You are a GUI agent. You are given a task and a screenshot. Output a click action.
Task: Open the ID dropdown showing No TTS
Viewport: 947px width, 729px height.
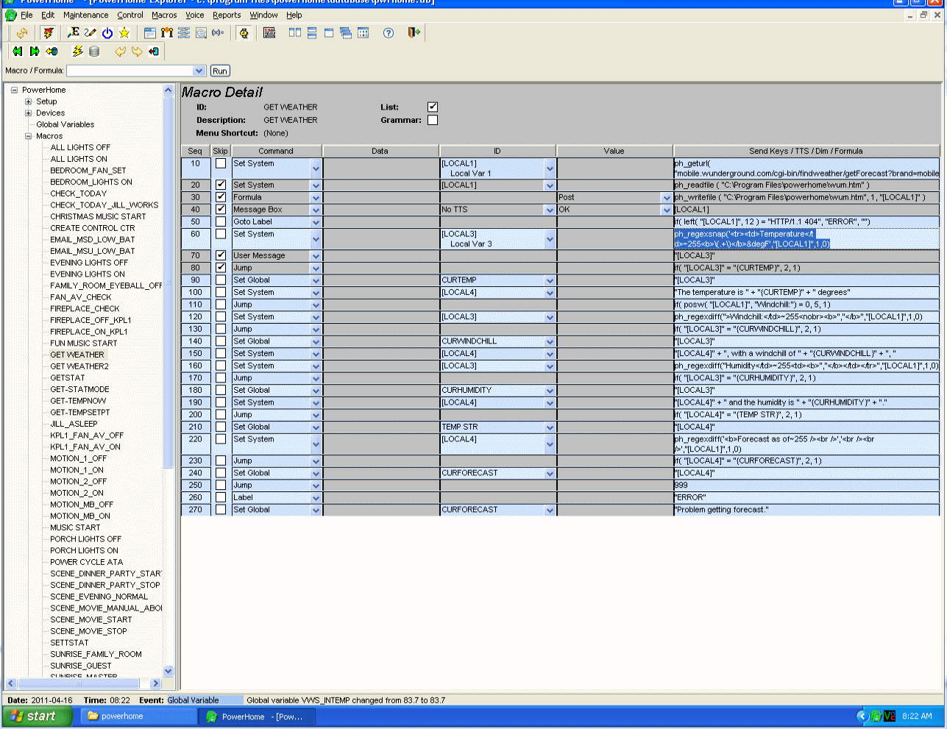(x=550, y=210)
